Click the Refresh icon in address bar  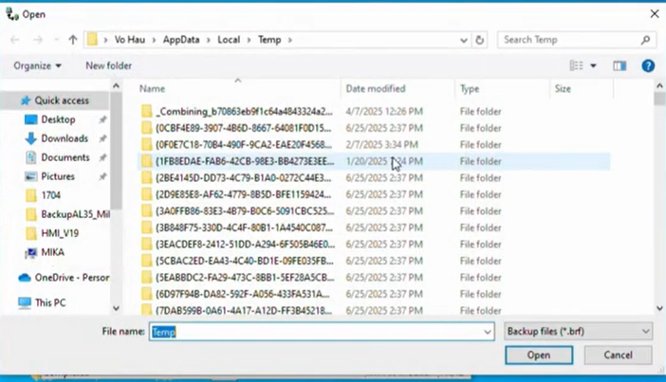480,40
